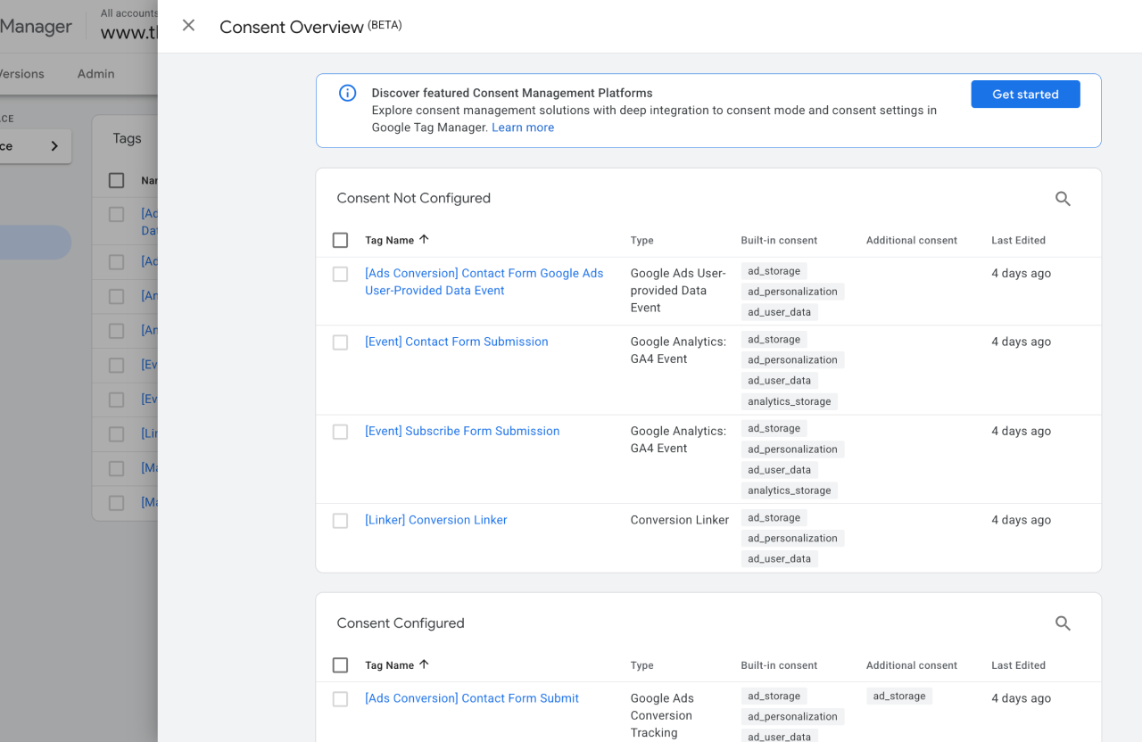Search the Consent Configured table
The image size is (1142, 742).
[1063, 623]
